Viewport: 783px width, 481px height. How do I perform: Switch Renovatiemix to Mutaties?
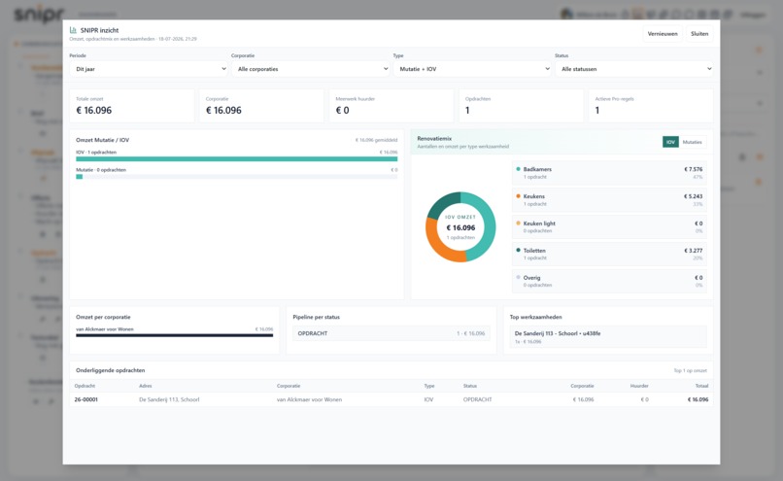pyautogui.click(x=692, y=142)
